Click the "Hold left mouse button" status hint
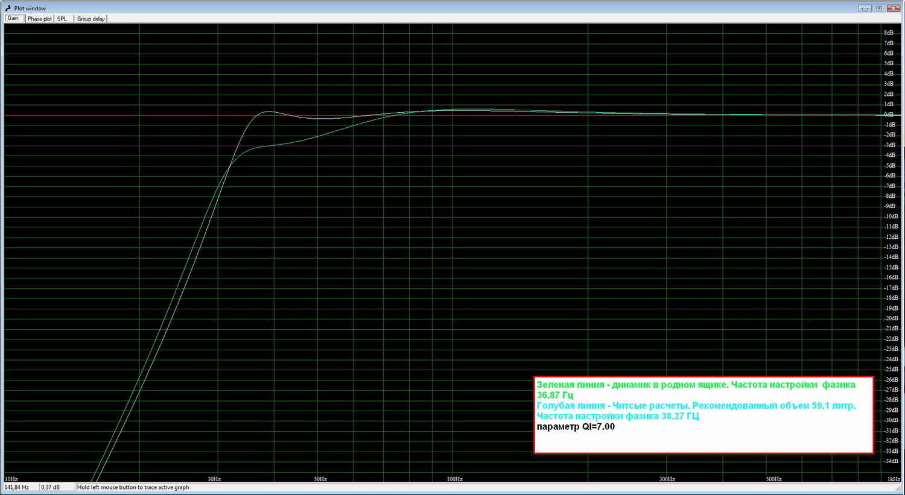Viewport: 905px width, 495px height. pyautogui.click(x=133, y=487)
